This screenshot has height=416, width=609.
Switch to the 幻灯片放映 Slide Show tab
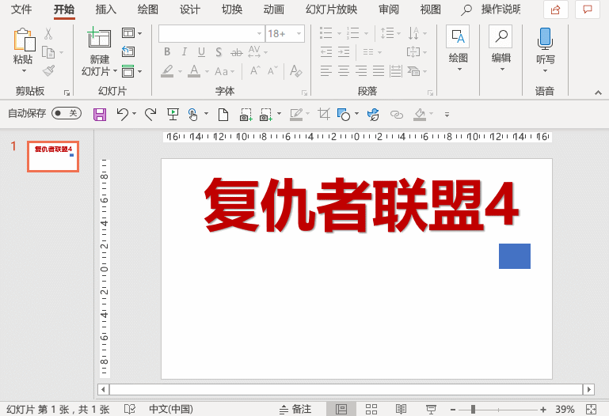[x=331, y=9]
